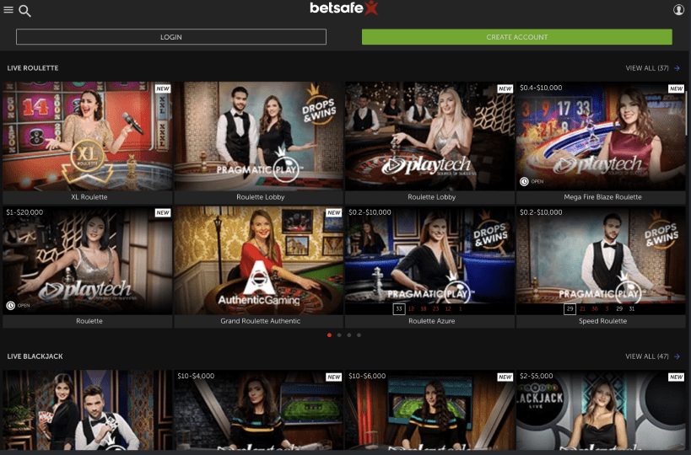The width and height of the screenshot is (691, 455).
Task: Open the $10-$6,000 blackjack table thumbnail
Action: tap(429, 410)
